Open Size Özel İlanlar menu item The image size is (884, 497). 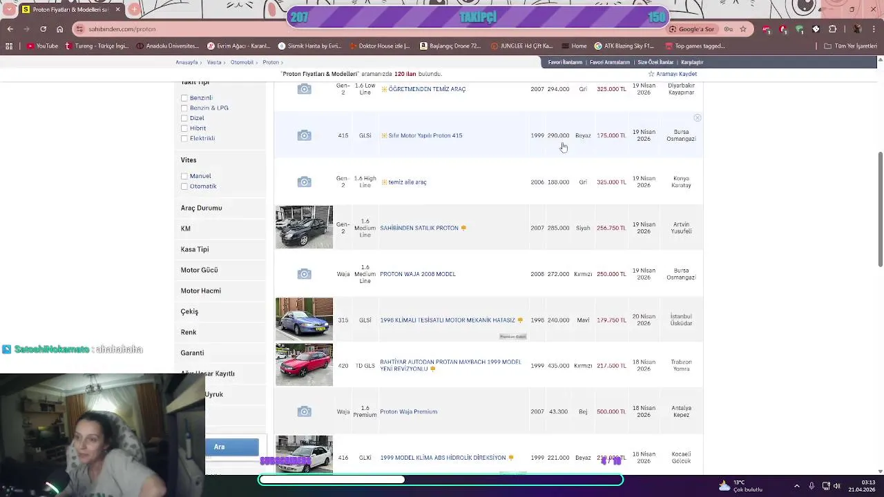tap(655, 62)
